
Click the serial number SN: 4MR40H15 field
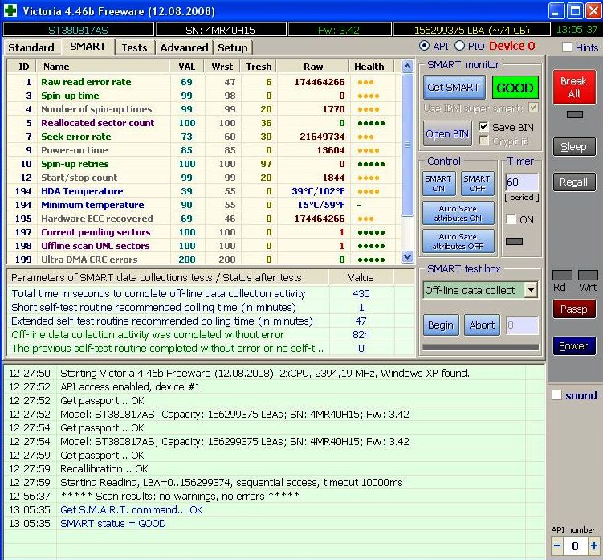(220, 30)
